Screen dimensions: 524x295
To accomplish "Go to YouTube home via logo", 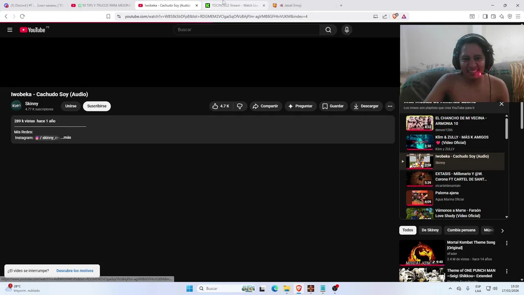I will pyautogui.click(x=32, y=29).
